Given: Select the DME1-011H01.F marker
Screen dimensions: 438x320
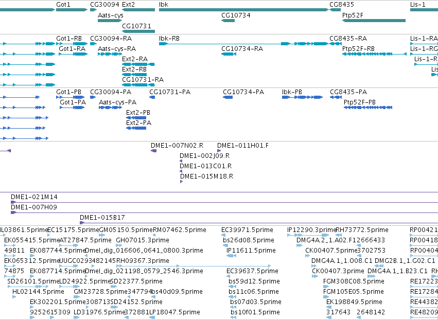Looking at the screenshot, I should tap(219, 151).
